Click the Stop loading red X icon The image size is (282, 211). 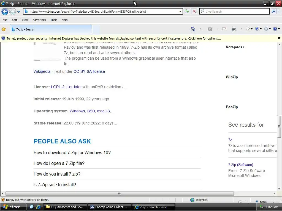194,12
